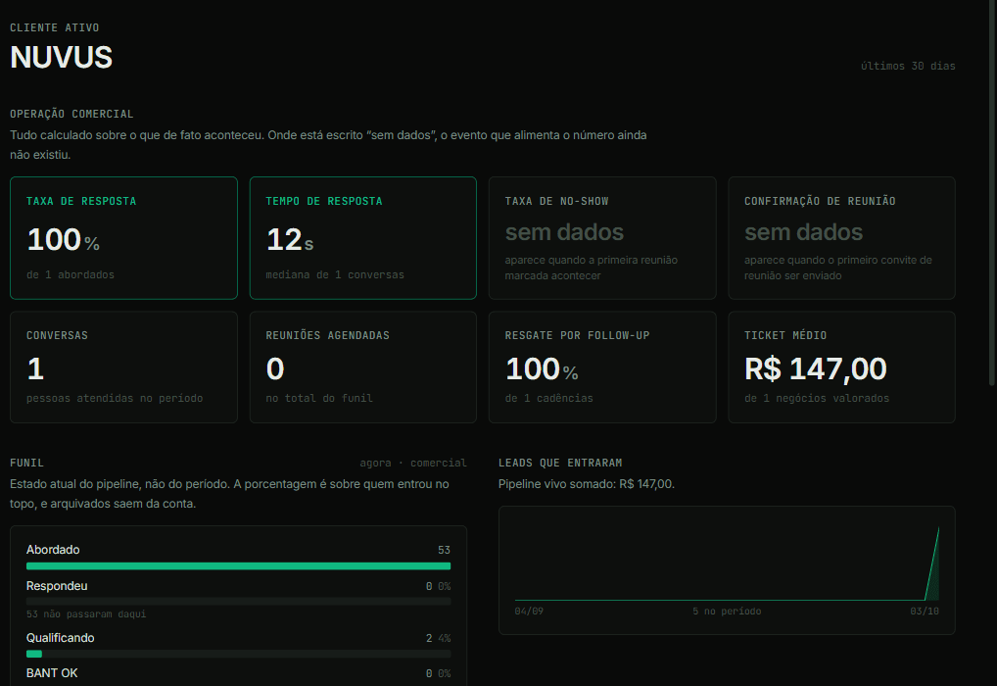Viewport: 997px width, 686px height.
Task: Click 'no total do funil' text
Action: pos(319,398)
